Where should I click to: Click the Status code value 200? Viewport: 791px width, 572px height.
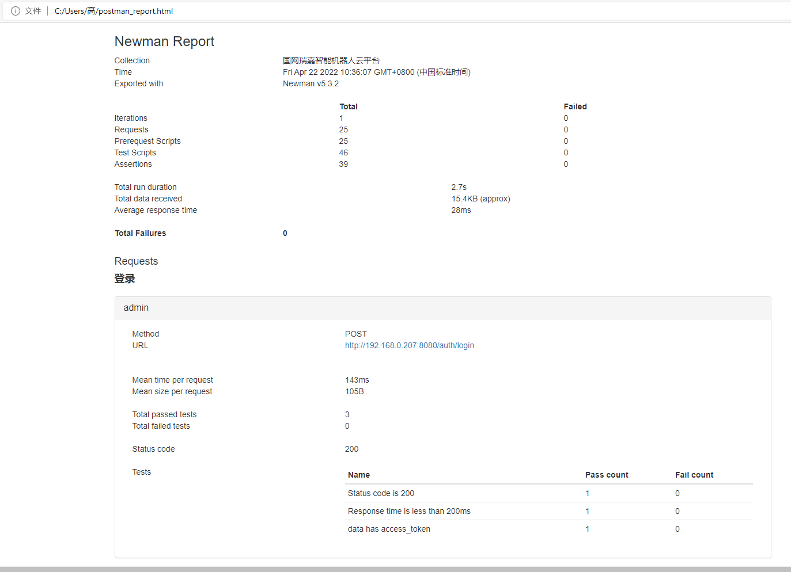click(x=351, y=449)
